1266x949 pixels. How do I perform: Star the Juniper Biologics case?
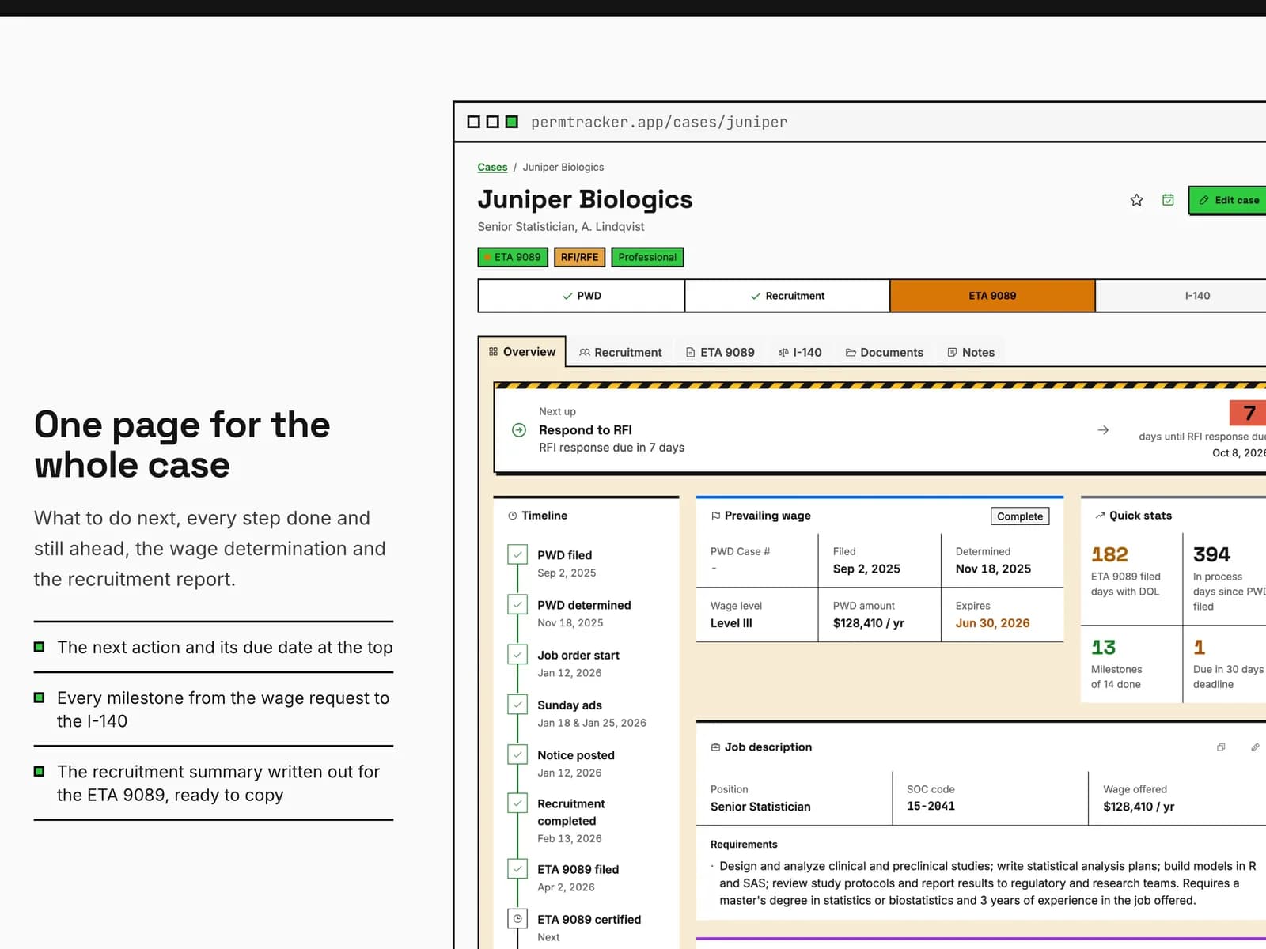click(x=1136, y=200)
